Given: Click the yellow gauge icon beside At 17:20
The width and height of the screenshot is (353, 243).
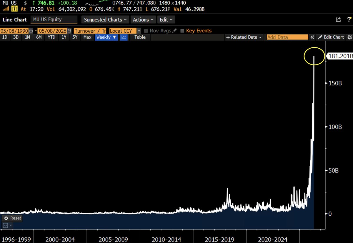Looking at the screenshot, I should (14, 9).
